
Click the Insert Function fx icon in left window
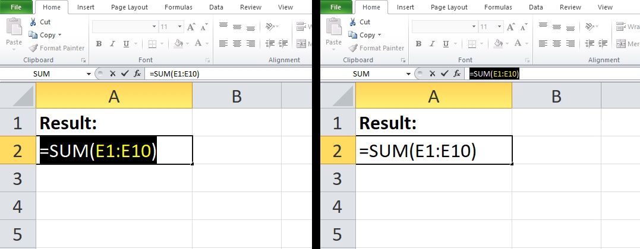(137, 74)
